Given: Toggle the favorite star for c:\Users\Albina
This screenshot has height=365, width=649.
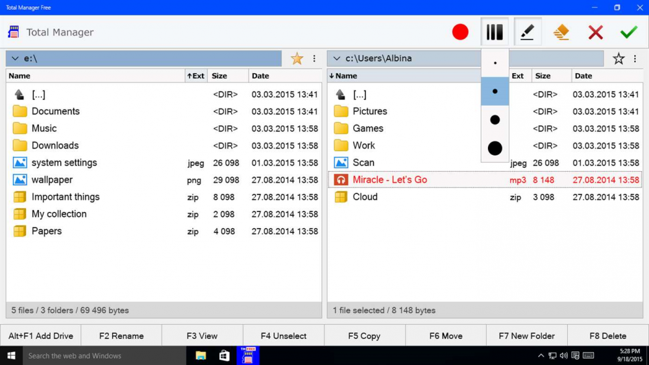Looking at the screenshot, I should (618, 58).
